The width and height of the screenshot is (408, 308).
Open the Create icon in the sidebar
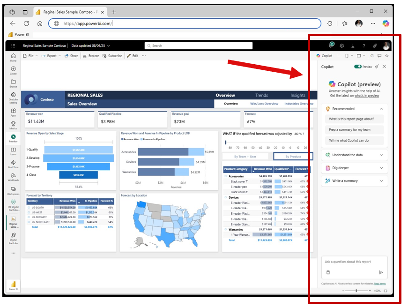[13, 70]
